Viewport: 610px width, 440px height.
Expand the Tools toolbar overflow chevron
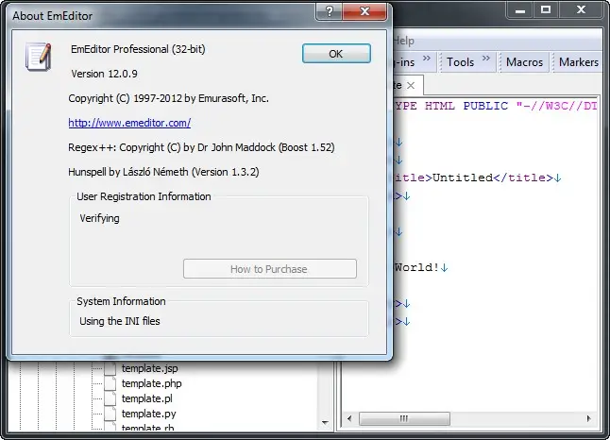(486, 58)
